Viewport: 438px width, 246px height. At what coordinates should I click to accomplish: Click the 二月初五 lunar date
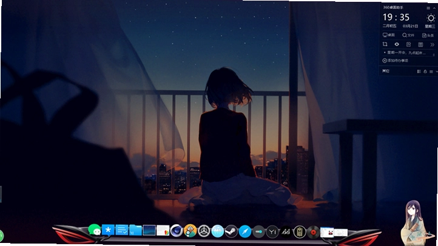pos(389,25)
